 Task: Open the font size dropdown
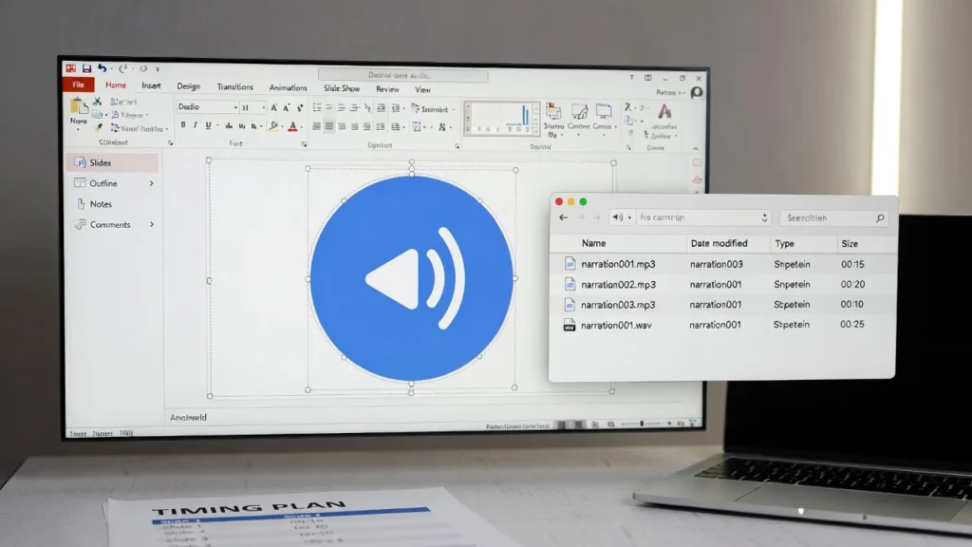tap(264, 108)
